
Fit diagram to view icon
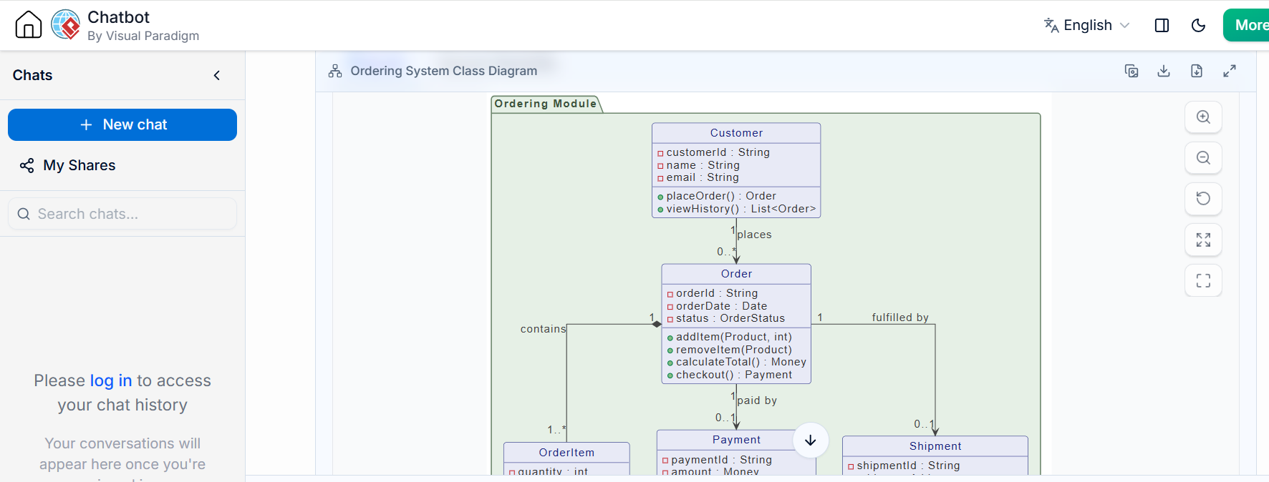(x=1204, y=240)
